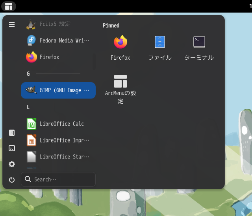Image resolution: width=252 pixels, height=216 pixels.
Task: Click the ArcMenu button in top panel
Action: coord(9,6)
